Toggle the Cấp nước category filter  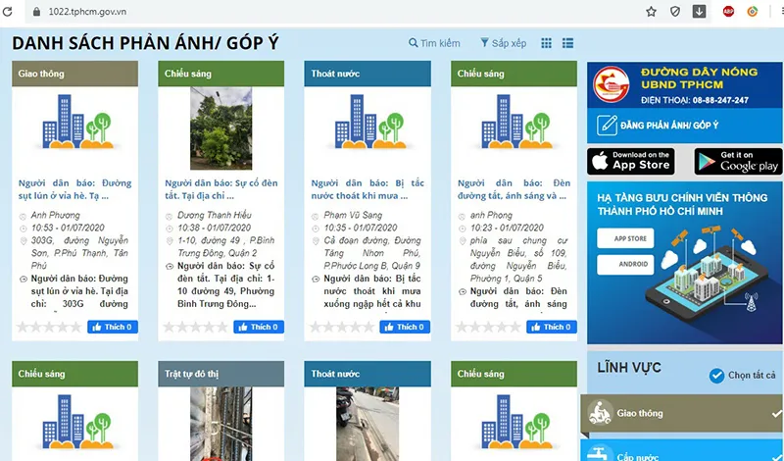pyautogui.click(x=682, y=452)
